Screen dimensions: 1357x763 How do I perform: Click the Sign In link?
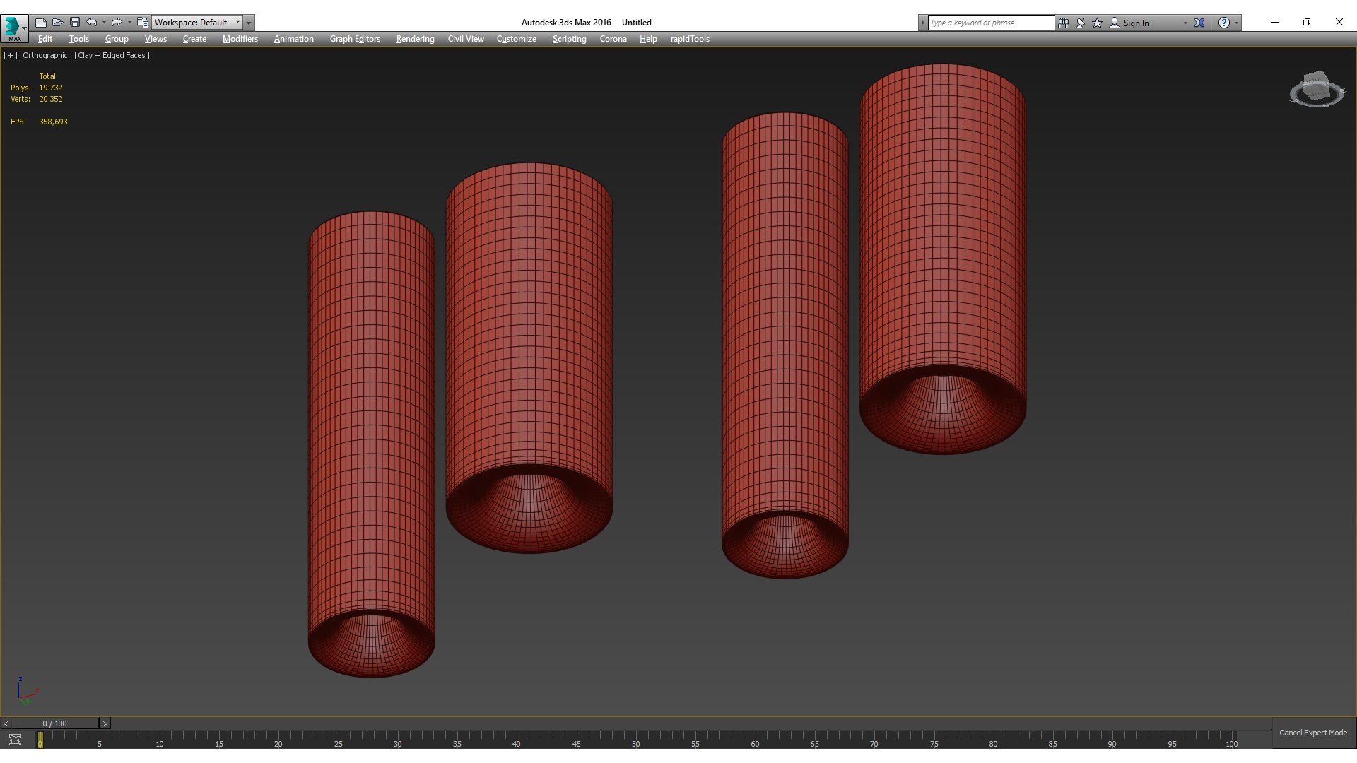click(1136, 23)
